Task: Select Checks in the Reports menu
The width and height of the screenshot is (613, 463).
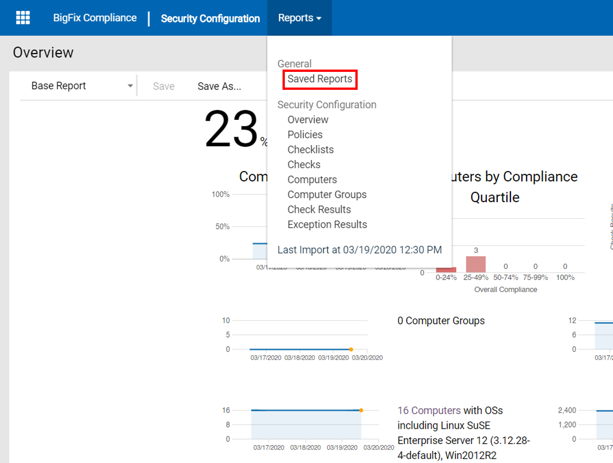Action: [304, 164]
